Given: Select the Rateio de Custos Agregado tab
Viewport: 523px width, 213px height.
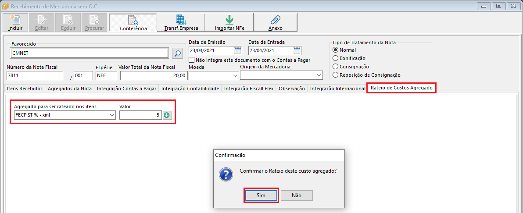Looking at the screenshot, I should 401,88.
